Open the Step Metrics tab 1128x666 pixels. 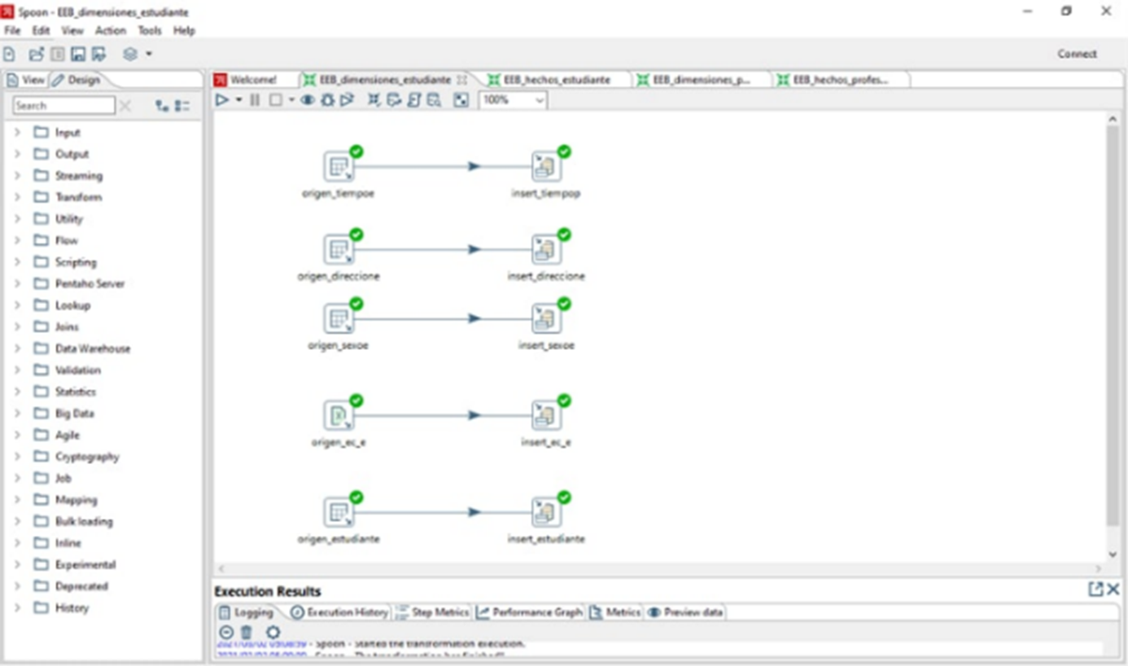point(432,612)
